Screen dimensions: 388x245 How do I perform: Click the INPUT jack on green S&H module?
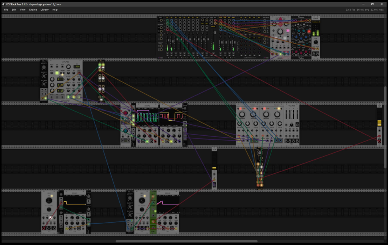pyautogui.click(x=153, y=196)
